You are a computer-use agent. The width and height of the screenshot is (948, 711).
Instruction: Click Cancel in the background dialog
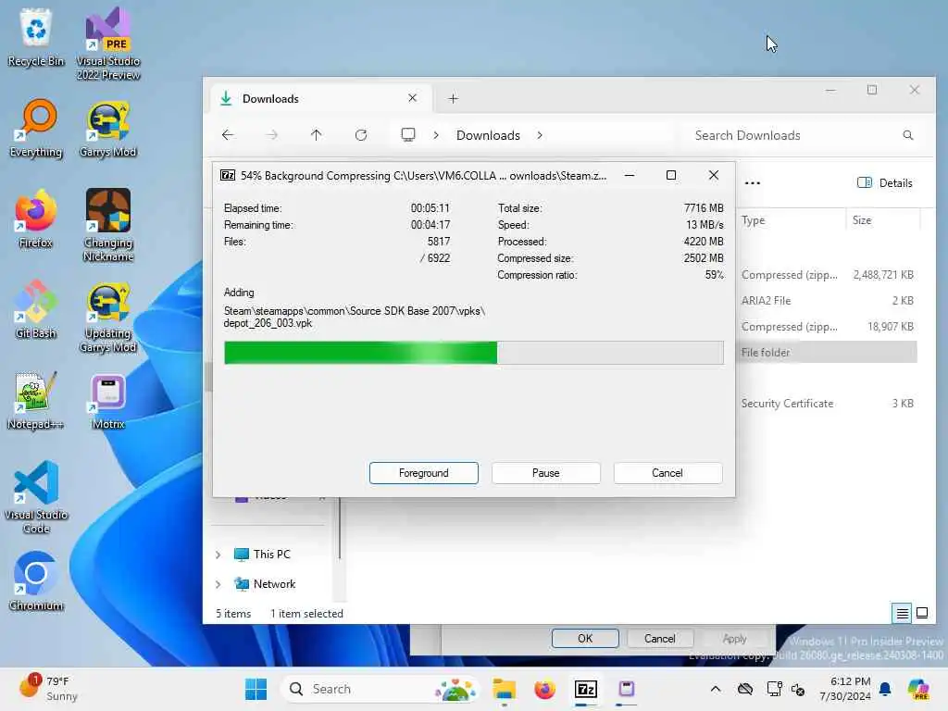(659, 639)
